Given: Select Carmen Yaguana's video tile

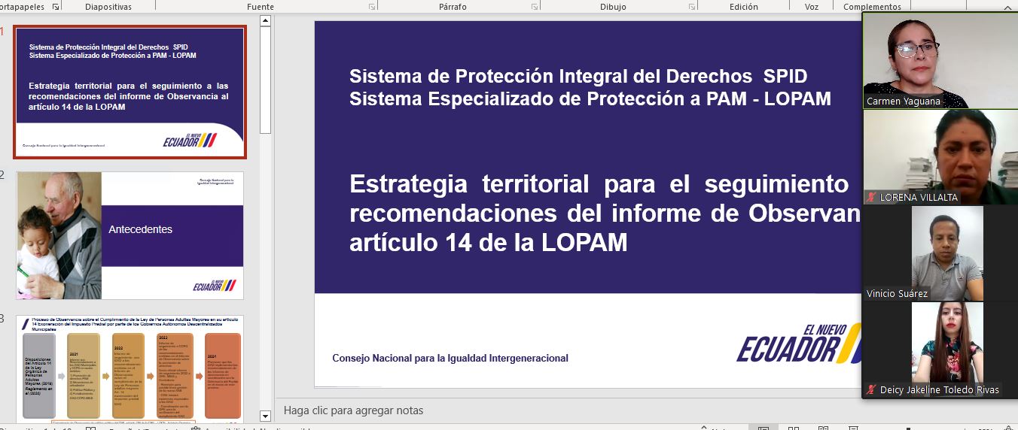Looking at the screenshot, I should pyautogui.click(x=939, y=62).
